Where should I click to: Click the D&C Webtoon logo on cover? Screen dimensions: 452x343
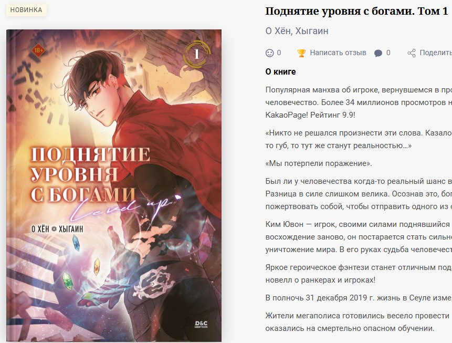point(201,324)
